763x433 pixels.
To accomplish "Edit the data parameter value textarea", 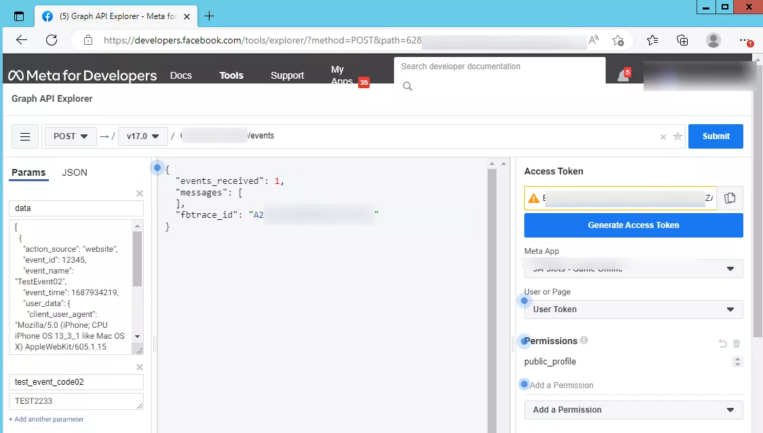I will coord(71,287).
